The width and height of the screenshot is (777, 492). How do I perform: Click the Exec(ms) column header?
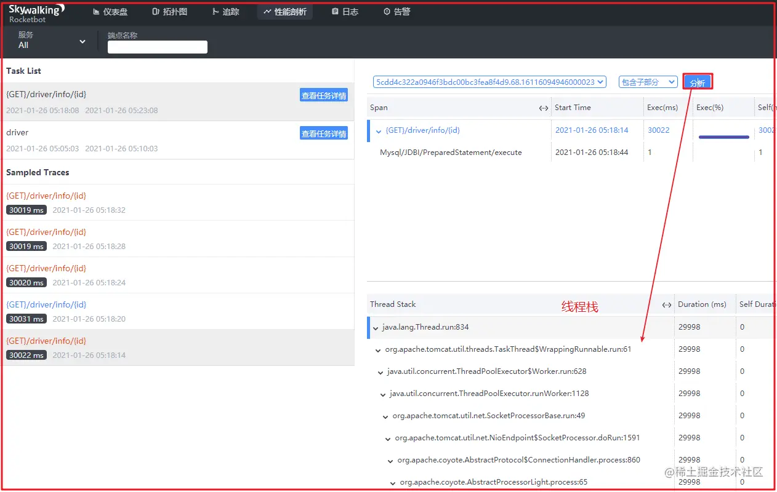click(x=662, y=107)
